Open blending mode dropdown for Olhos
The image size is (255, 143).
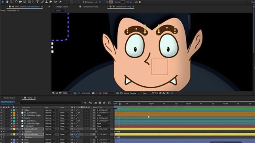click(50, 110)
